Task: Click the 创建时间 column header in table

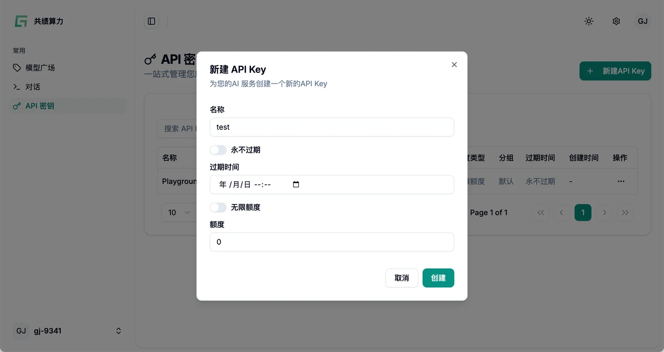Action: click(x=584, y=157)
